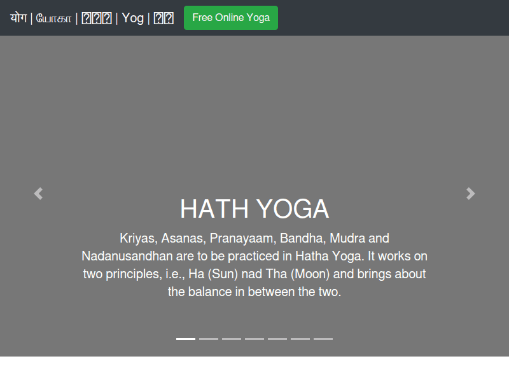Screen dimensions: 509x382
Task: Choose the sixth carousel indicator dot
Action: point(300,339)
